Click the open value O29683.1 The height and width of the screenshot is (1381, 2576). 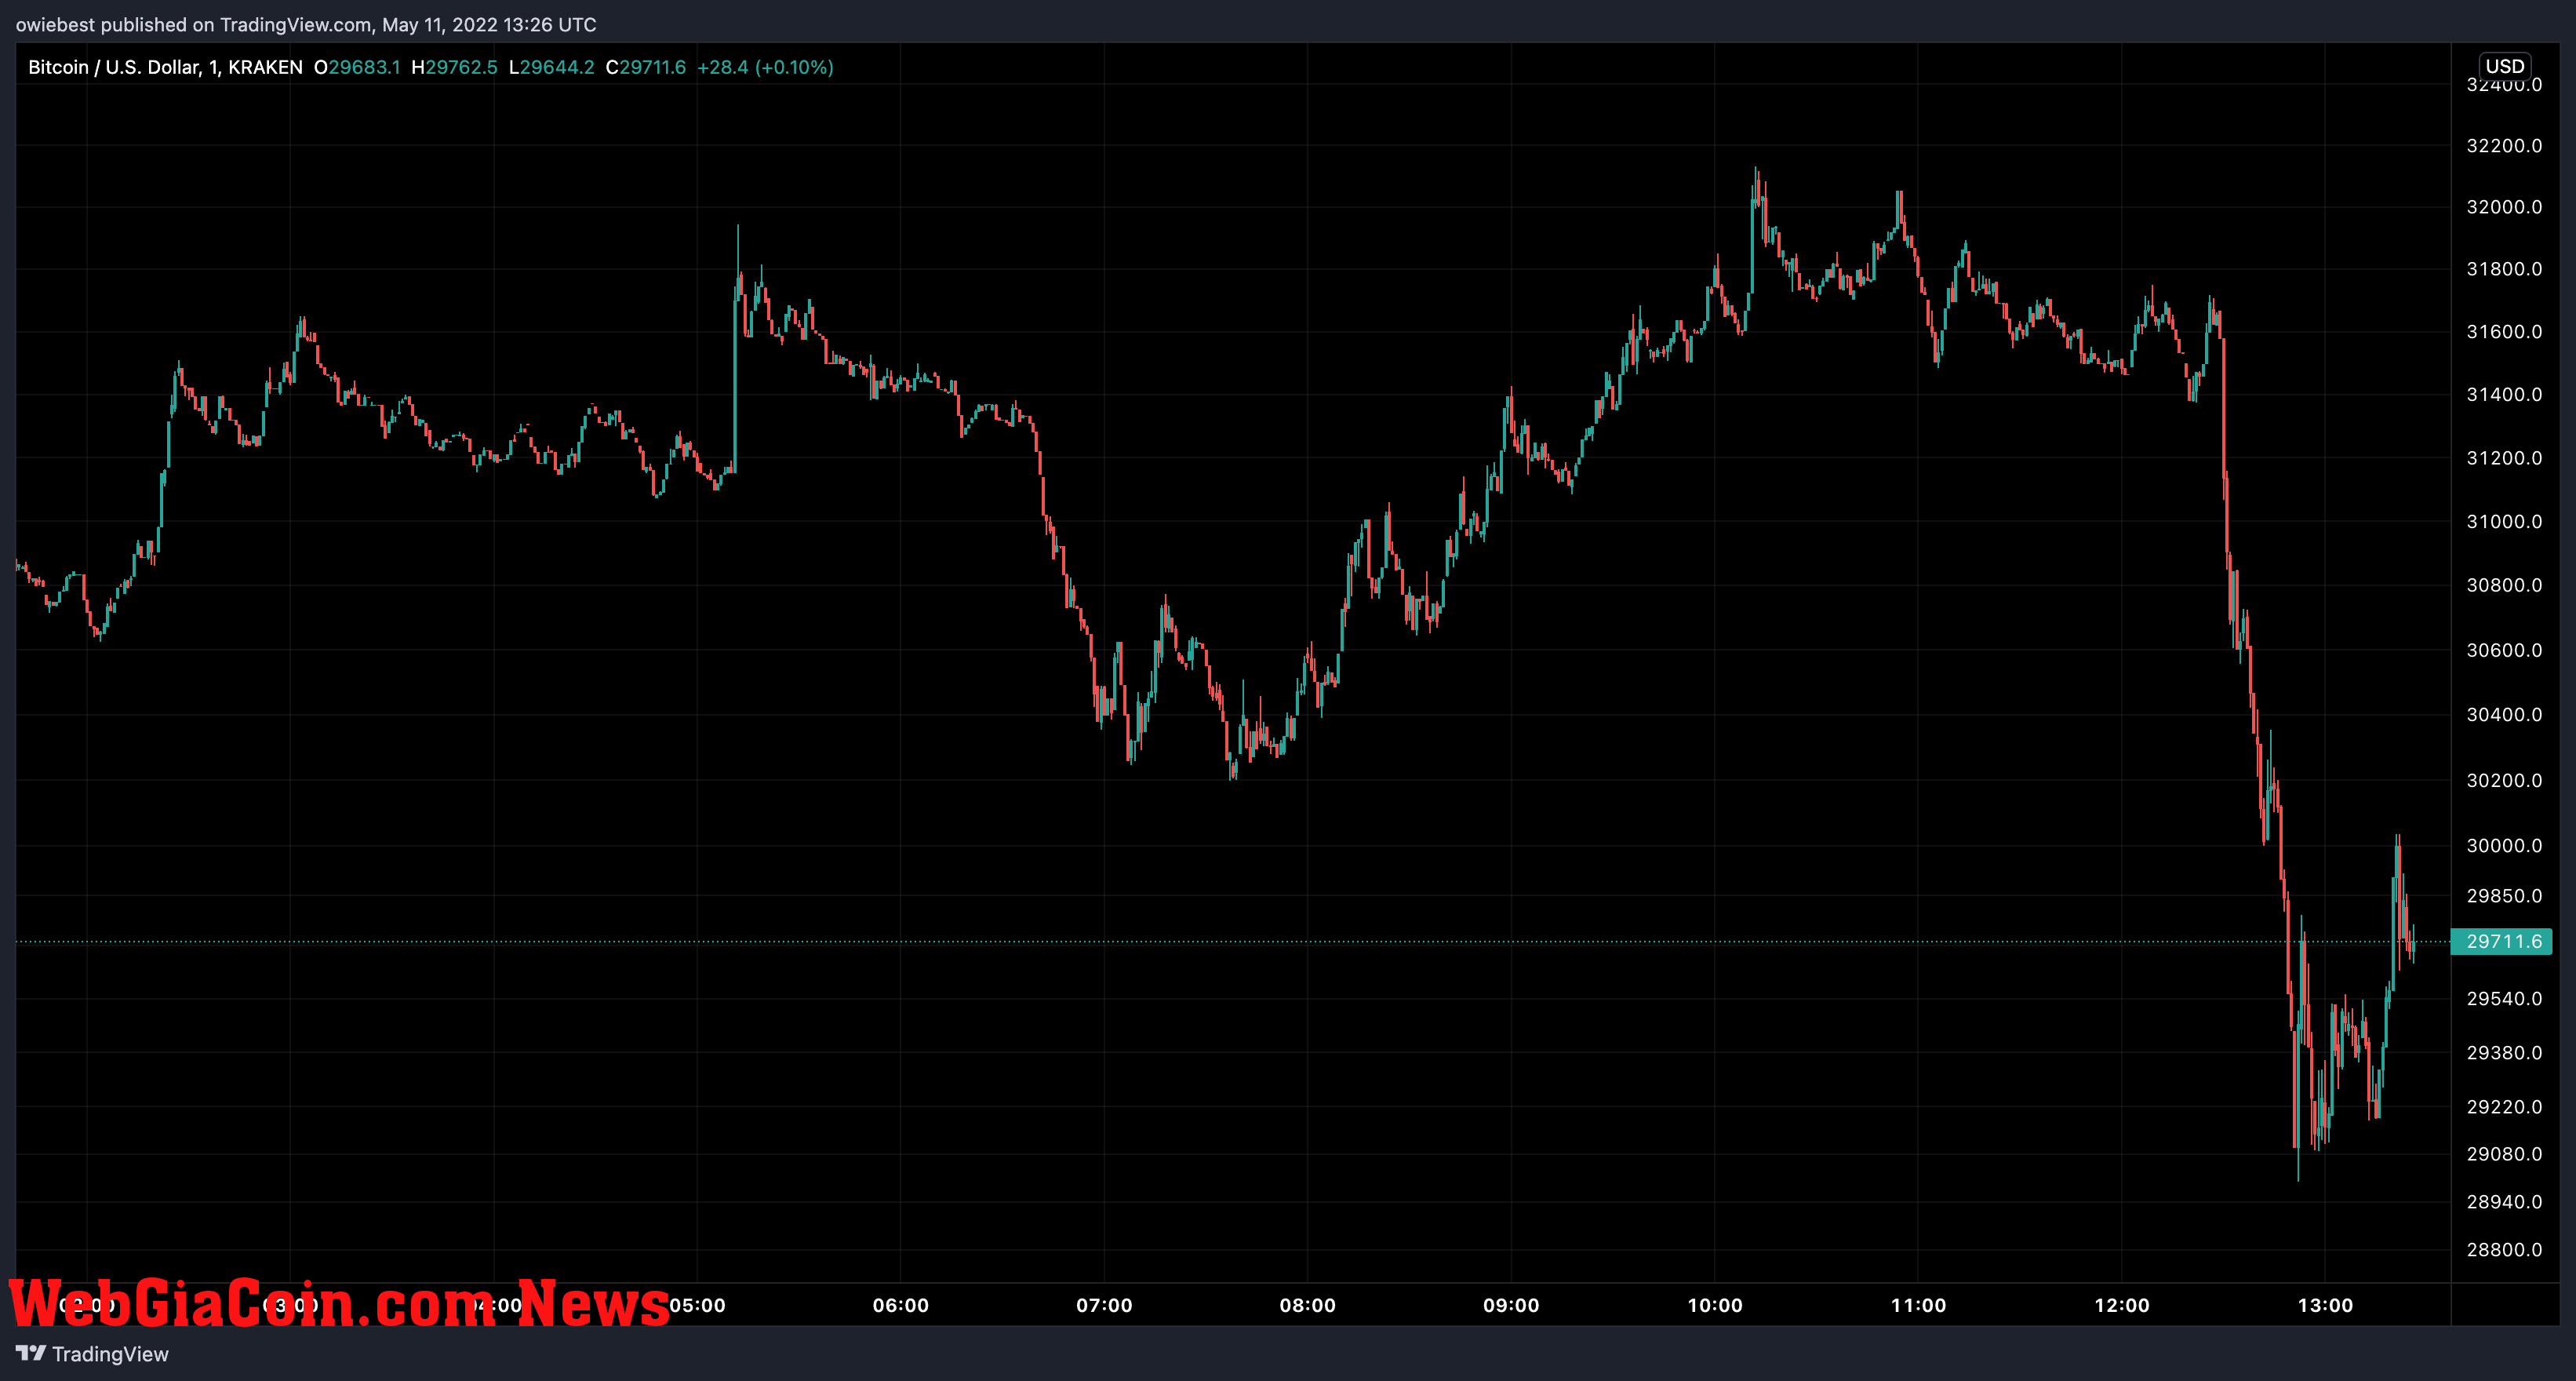357,67
